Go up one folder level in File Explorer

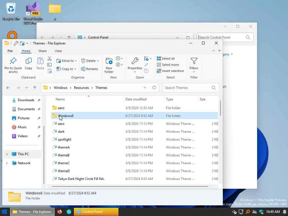click(35, 88)
